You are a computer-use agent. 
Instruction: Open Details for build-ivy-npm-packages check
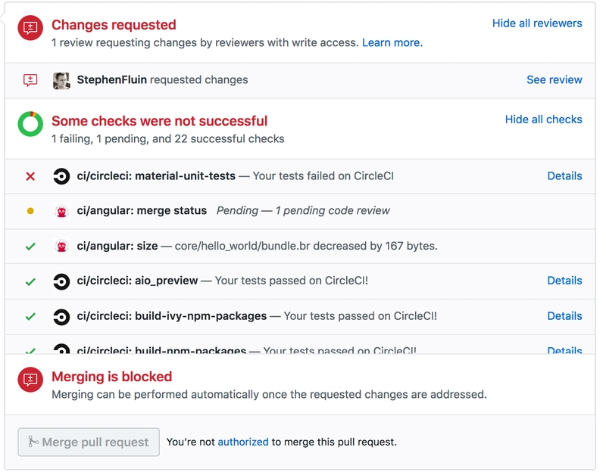pos(564,316)
